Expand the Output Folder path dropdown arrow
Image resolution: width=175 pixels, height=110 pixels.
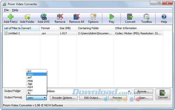pos(129,91)
